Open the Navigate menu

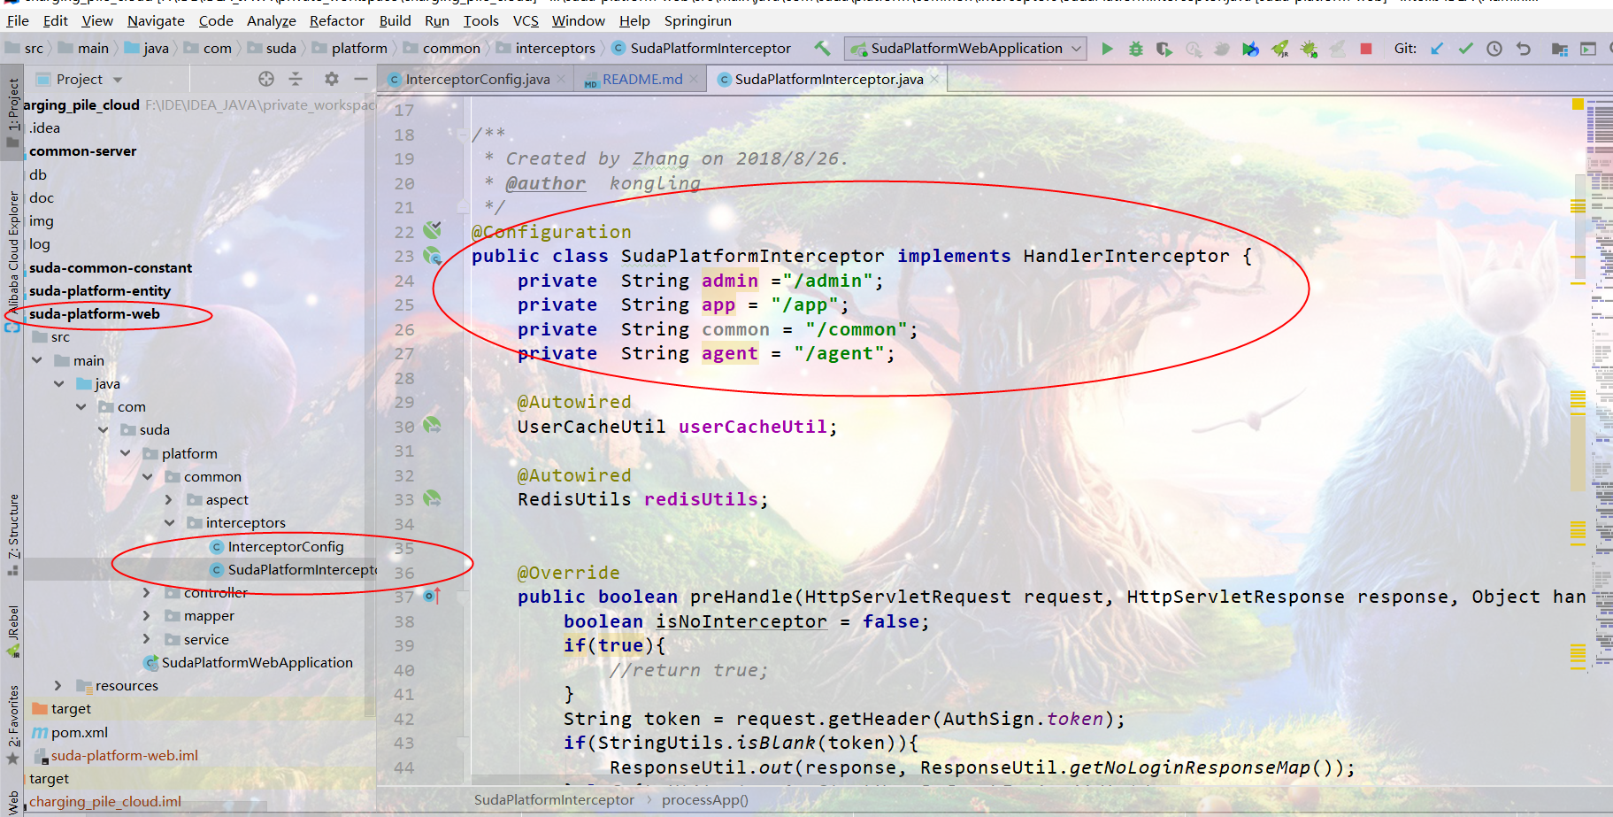(156, 20)
